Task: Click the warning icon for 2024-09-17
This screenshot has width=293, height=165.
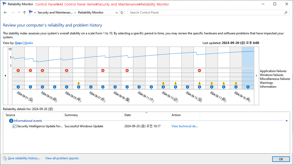Action: click(x=212, y=83)
